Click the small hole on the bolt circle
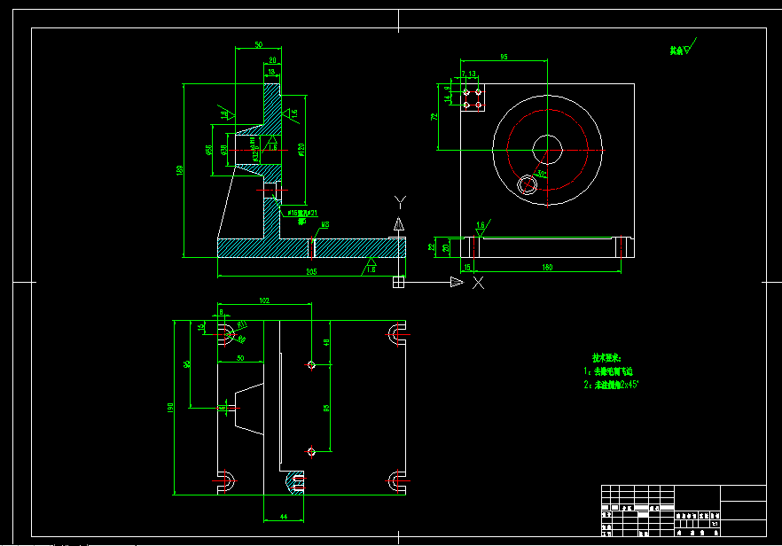Image resolution: width=782 pixels, height=546 pixels. [528, 185]
